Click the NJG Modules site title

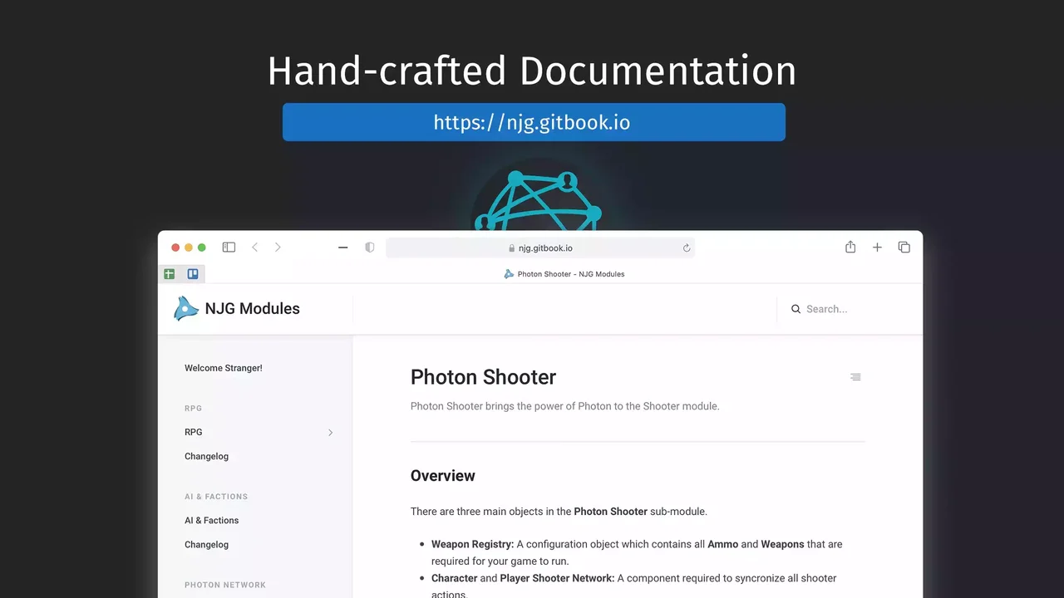tap(252, 308)
